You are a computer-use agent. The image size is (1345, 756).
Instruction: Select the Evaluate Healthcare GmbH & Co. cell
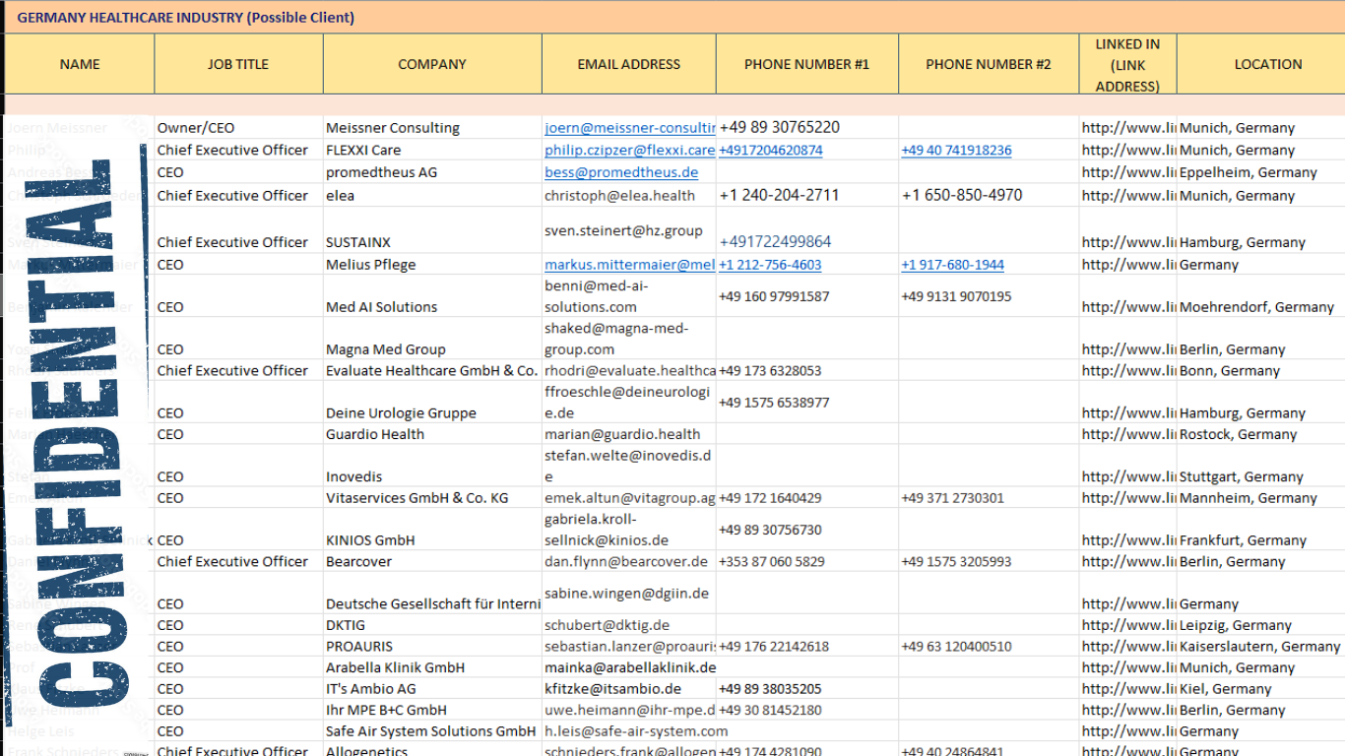(x=432, y=371)
